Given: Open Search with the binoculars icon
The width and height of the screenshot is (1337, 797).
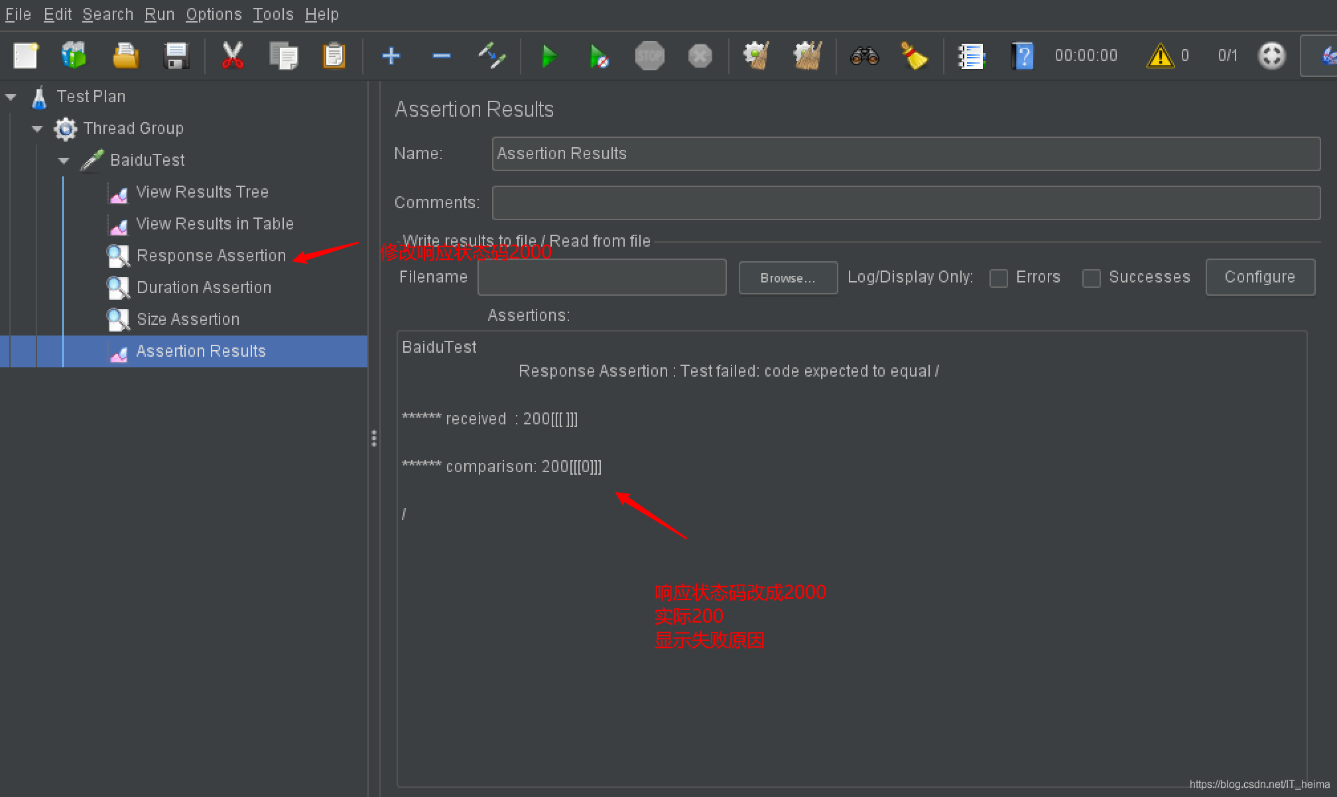Looking at the screenshot, I should point(865,56).
